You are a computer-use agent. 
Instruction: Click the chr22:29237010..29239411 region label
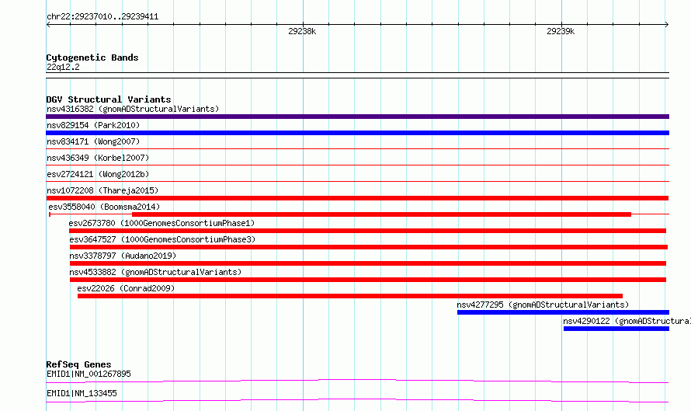[x=102, y=17]
